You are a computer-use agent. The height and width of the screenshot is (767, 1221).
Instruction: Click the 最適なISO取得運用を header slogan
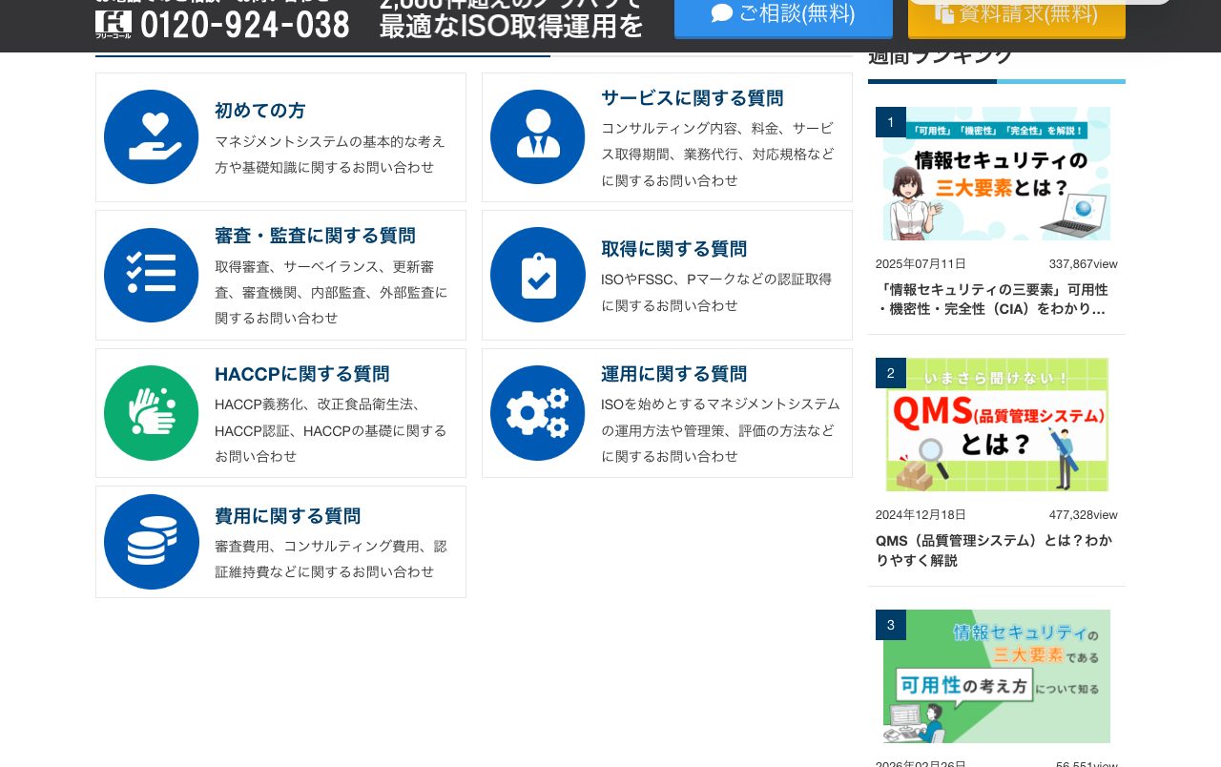pyautogui.click(x=511, y=27)
